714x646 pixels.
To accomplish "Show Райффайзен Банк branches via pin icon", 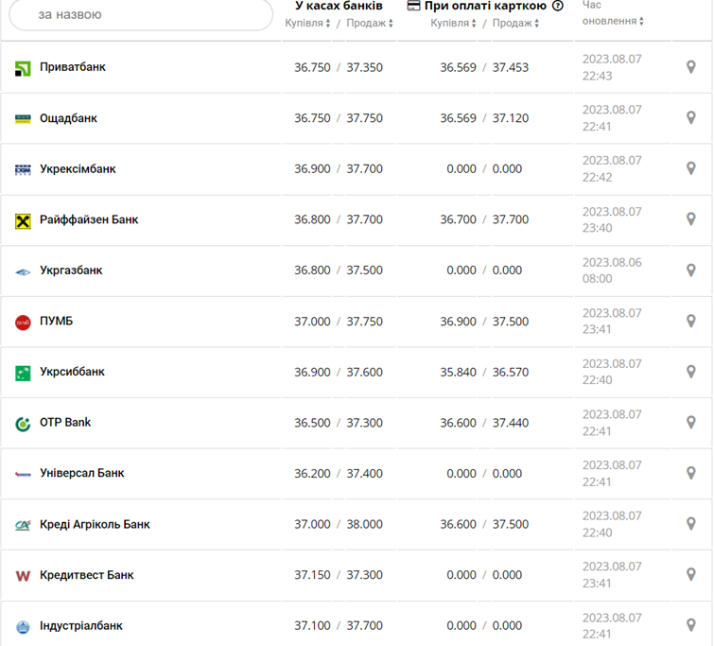I will [x=690, y=219].
